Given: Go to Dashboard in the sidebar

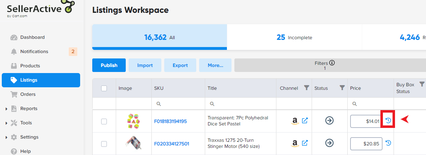Looking at the screenshot, I should click(32, 37).
